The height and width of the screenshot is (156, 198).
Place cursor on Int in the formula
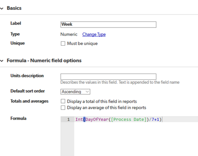pyautogui.click(x=79, y=120)
